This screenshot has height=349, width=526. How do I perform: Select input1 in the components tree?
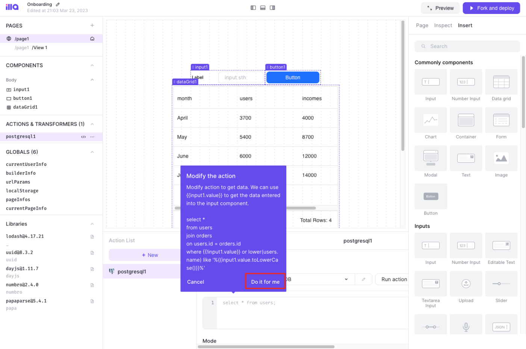coord(21,90)
